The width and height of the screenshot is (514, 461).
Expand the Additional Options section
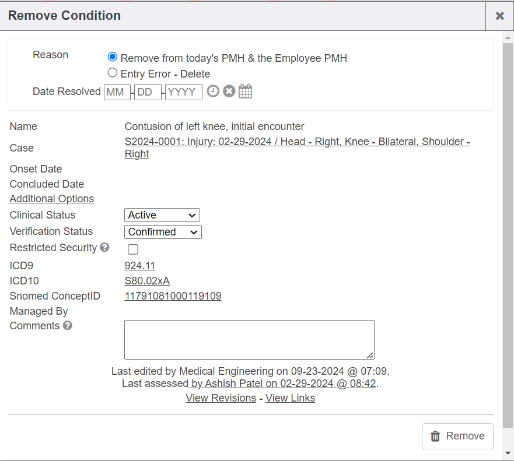pyautogui.click(x=52, y=199)
